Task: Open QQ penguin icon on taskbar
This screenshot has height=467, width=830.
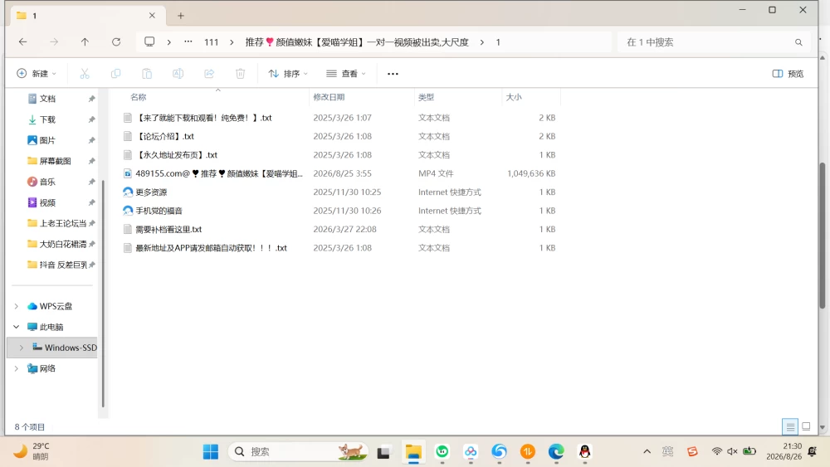Action: (584, 452)
